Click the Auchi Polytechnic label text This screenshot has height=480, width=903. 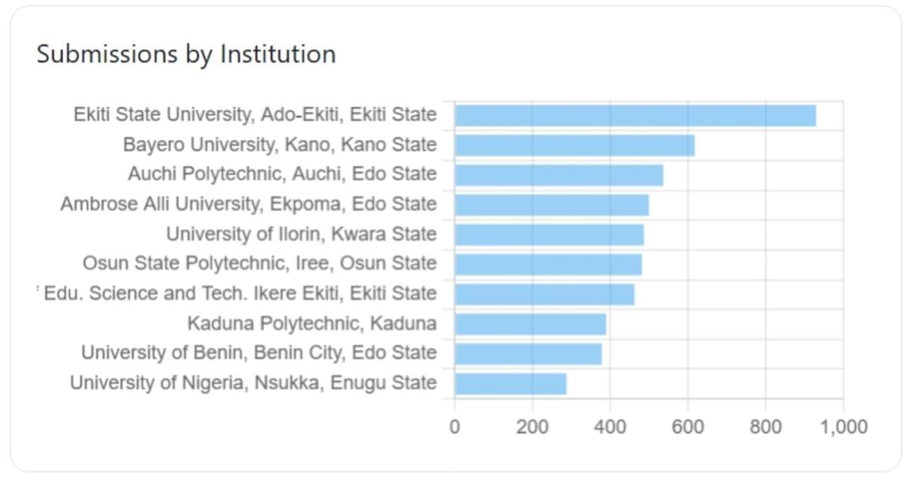[282, 174]
